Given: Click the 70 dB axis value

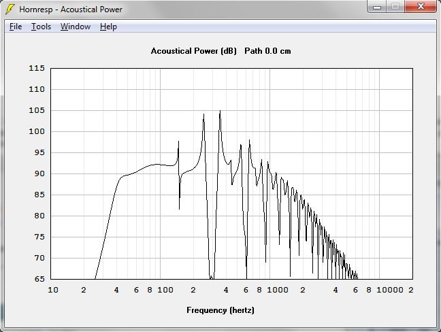Looking at the screenshot, I should pos(39,258).
